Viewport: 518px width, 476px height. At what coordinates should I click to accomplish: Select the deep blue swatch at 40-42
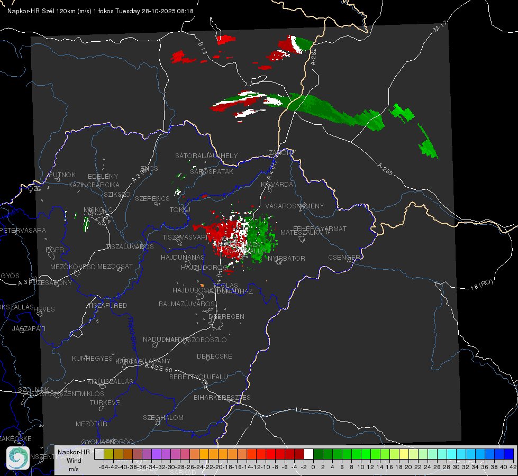tap(509, 454)
